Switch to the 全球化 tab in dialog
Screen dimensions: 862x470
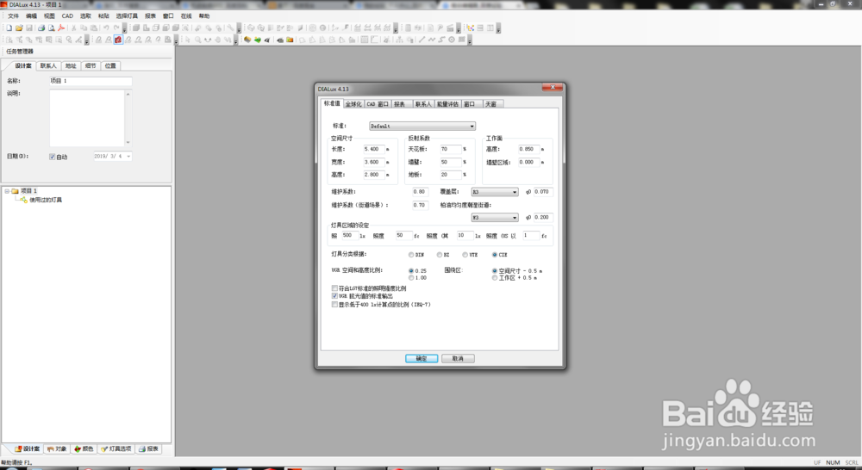pos(353,104)
